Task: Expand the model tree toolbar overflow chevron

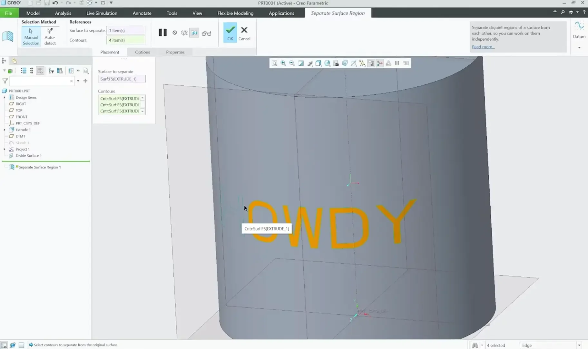Action: (78, 71)
